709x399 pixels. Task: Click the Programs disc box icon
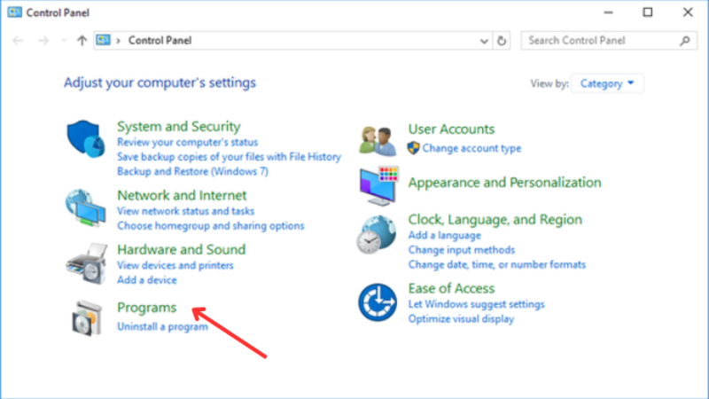click(x=87, y=318)
